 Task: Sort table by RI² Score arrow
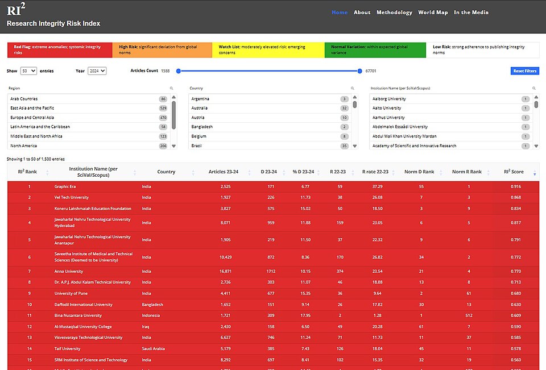pyautogui.click(x=535, y=173)
